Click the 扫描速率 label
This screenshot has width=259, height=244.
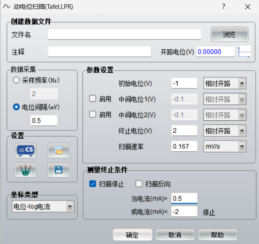pos(131,147)
